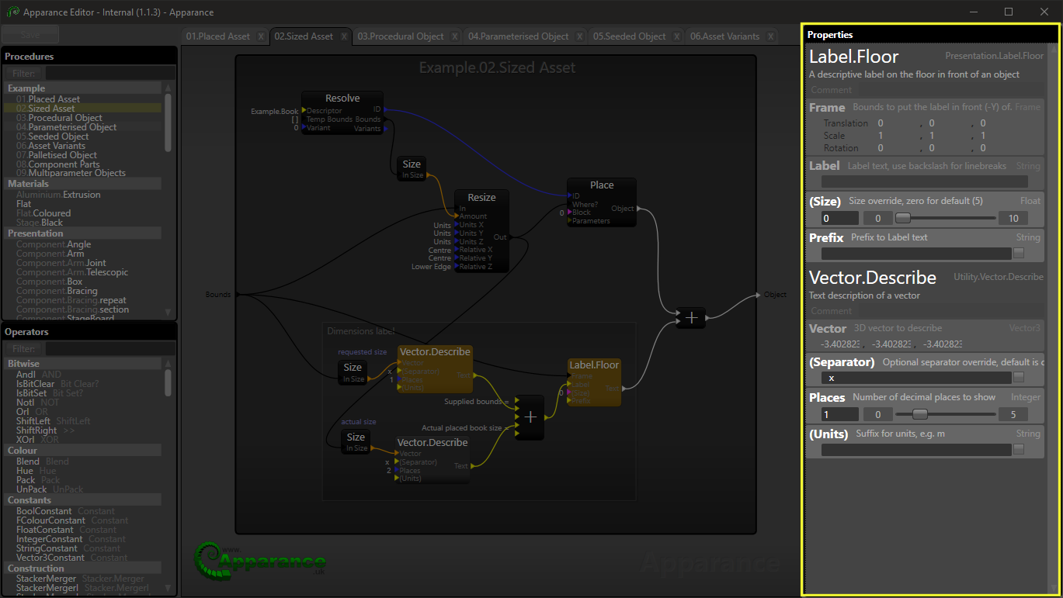1063x598 pixels.
Task: Select the Resize node
Action: (x=481, y=198)
